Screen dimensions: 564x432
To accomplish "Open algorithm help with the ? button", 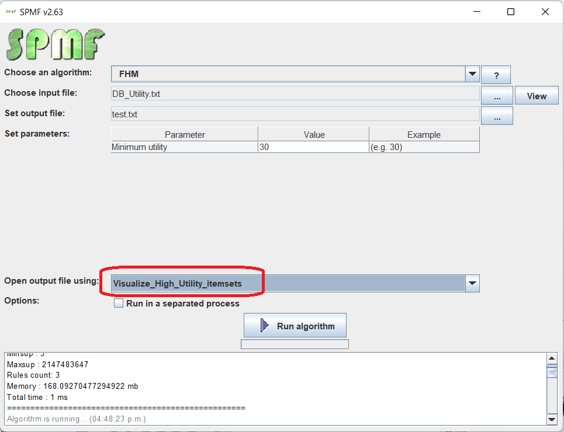I will tap(496, 75).
